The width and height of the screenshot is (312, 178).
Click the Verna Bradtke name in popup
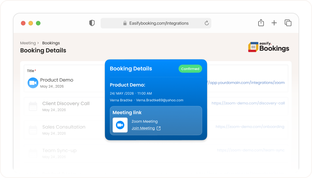[x=121, y=100]
